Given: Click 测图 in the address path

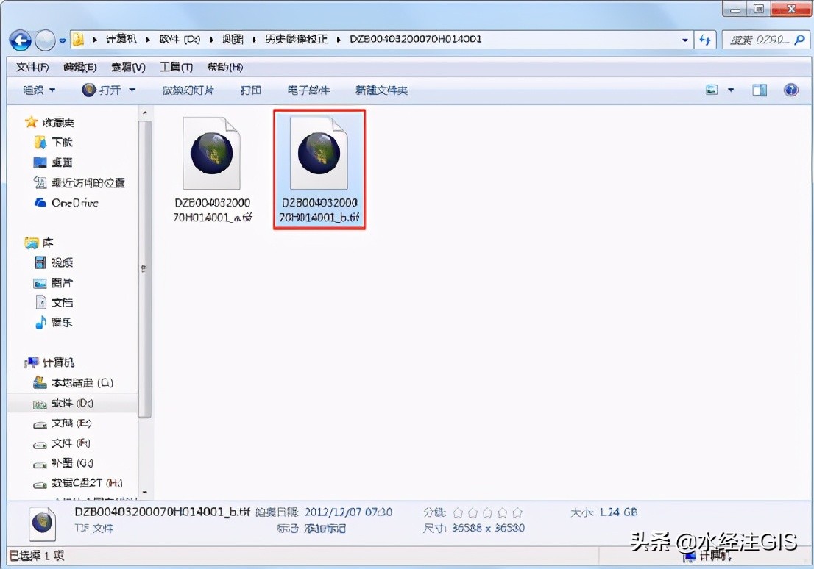Looking at the screenshot, I should tap(233, 39).
